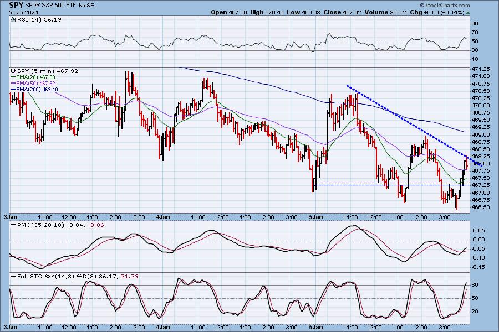Click the 10 label on RSI axis
Image resolution: width=499 pixels, height=332 pixels.
(x=475, y=59)
